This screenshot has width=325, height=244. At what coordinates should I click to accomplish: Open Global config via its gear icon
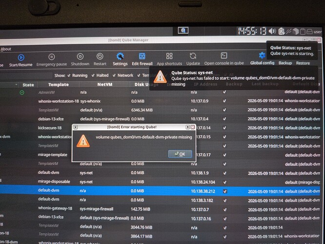pos(262,55)
